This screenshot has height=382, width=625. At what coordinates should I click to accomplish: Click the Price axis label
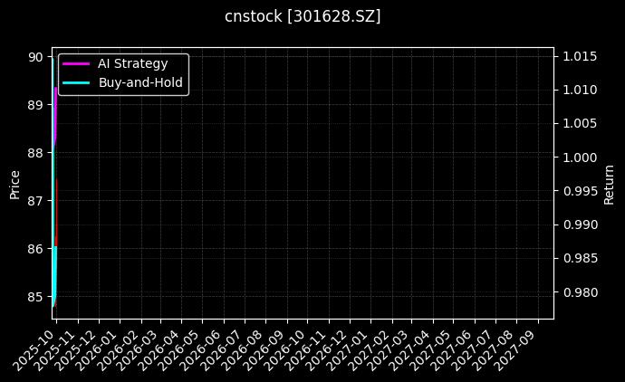14,184
